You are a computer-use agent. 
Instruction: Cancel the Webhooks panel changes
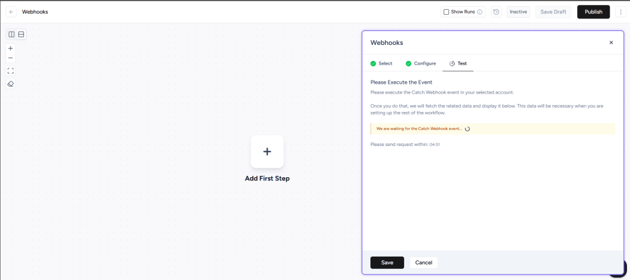click(423, 263)
